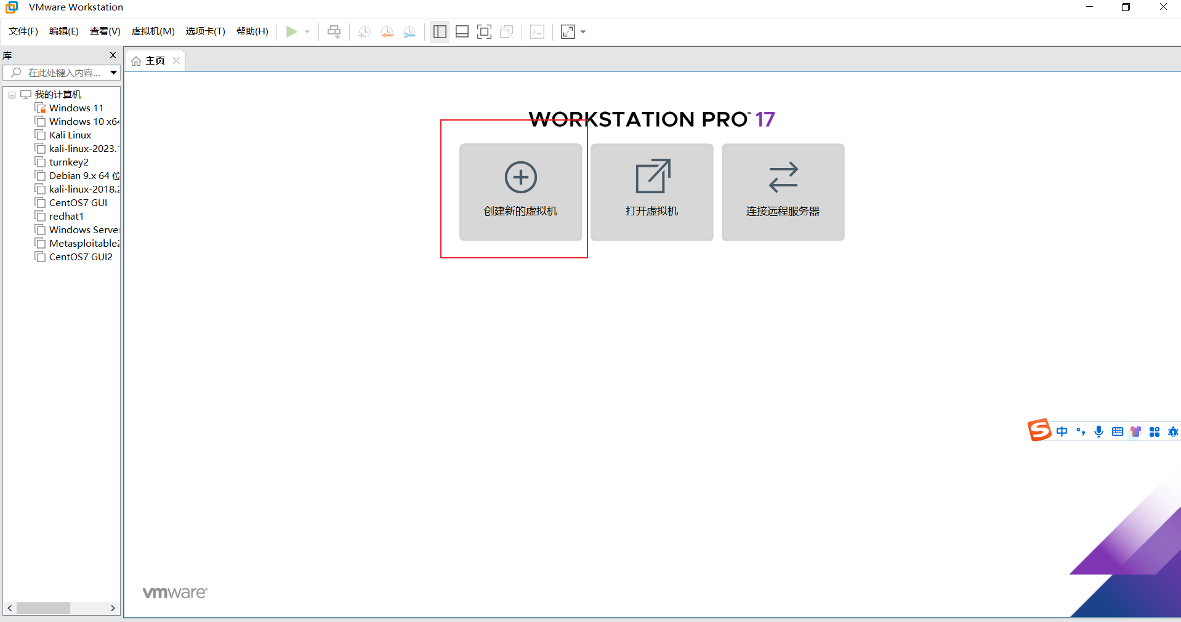Screen dimensions: 1181x622
Task: Open 帮助(H) menu
Action: pos(252,31)
